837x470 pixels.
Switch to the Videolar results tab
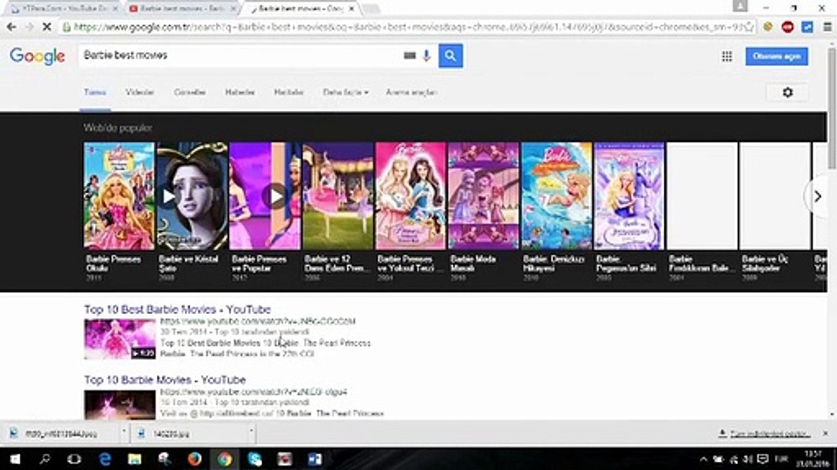pyautogui.click(x=140, y=93)
